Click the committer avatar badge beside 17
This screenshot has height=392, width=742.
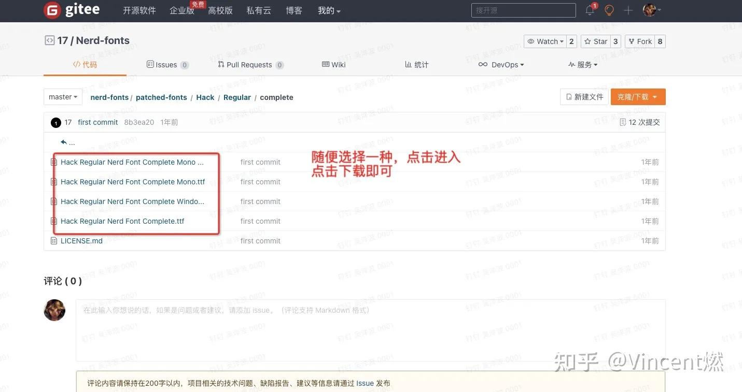tap(56, 123)
